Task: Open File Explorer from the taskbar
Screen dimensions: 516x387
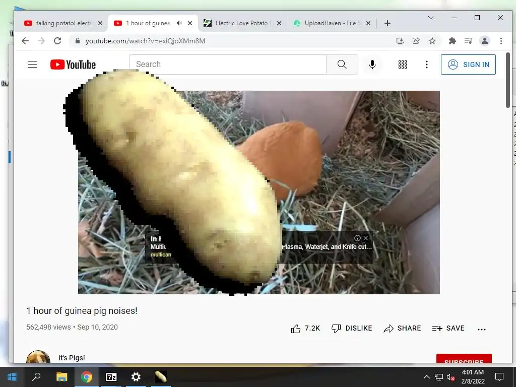Action: (x=61, y=377)
